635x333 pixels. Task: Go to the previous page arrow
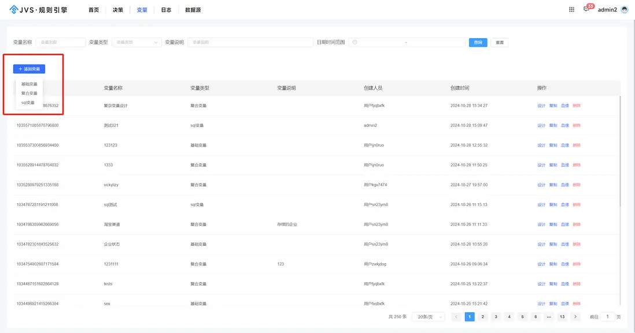tap(456, 317)
